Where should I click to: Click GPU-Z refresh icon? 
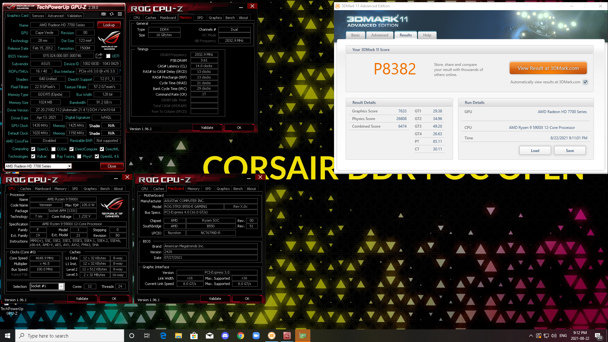[x=112, y=14]
